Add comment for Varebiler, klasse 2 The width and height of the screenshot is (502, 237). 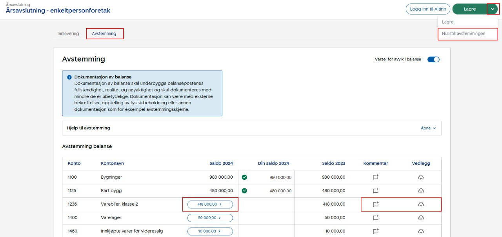click(x=375, y=204)
